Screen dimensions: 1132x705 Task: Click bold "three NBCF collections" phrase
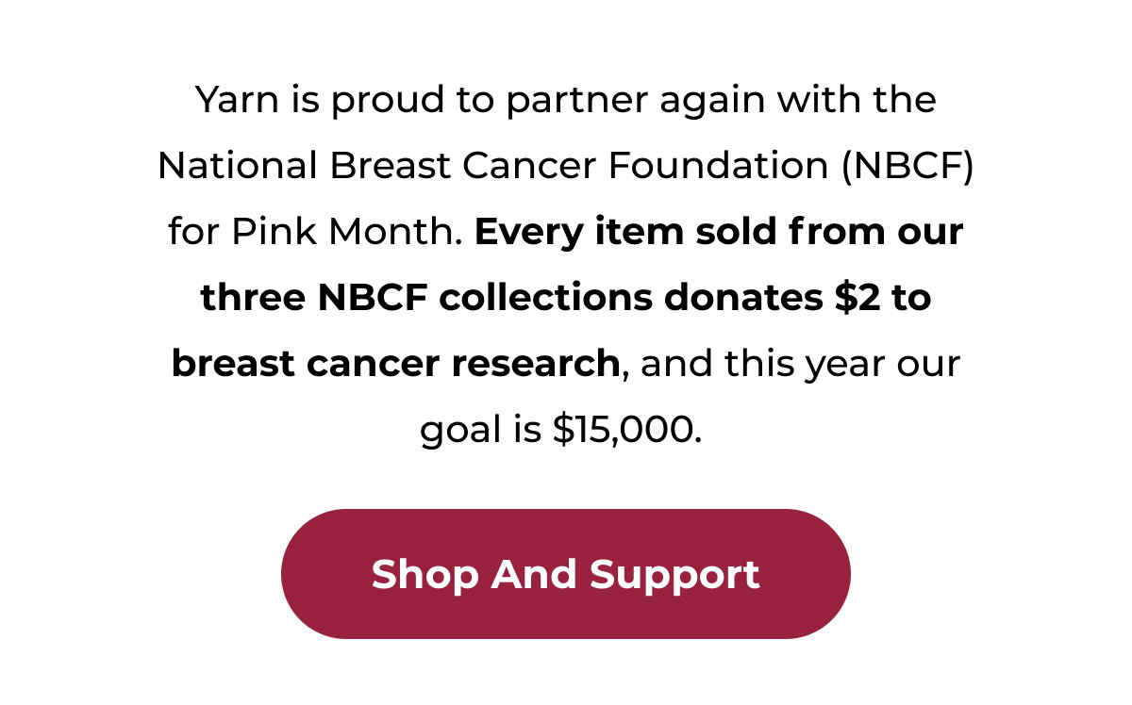426,298
